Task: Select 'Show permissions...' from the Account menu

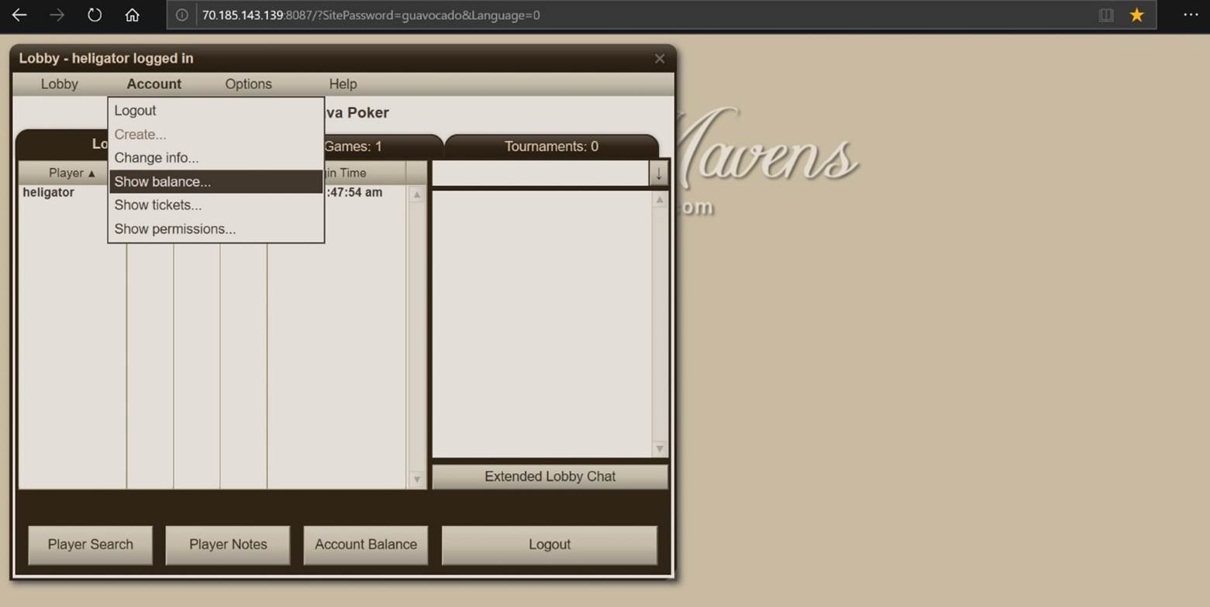Action: pos(174,229)
